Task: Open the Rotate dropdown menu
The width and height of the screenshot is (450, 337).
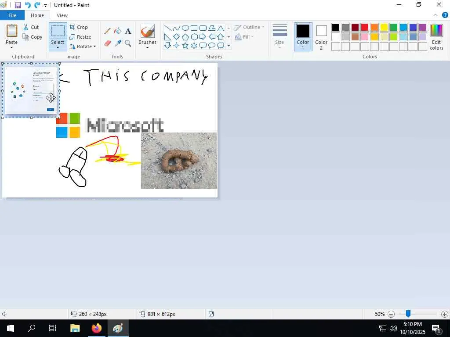Action: [x=83, y=47]
